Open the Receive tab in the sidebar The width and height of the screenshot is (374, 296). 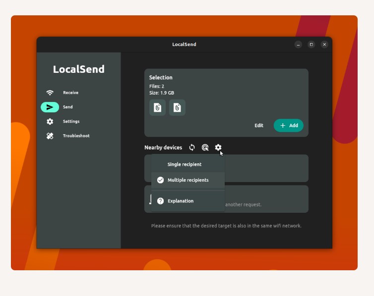(70, 93)
